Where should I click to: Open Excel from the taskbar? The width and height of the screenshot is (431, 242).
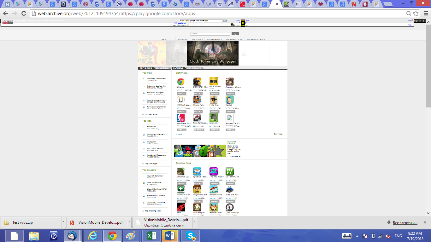click(x=151, y=236)
